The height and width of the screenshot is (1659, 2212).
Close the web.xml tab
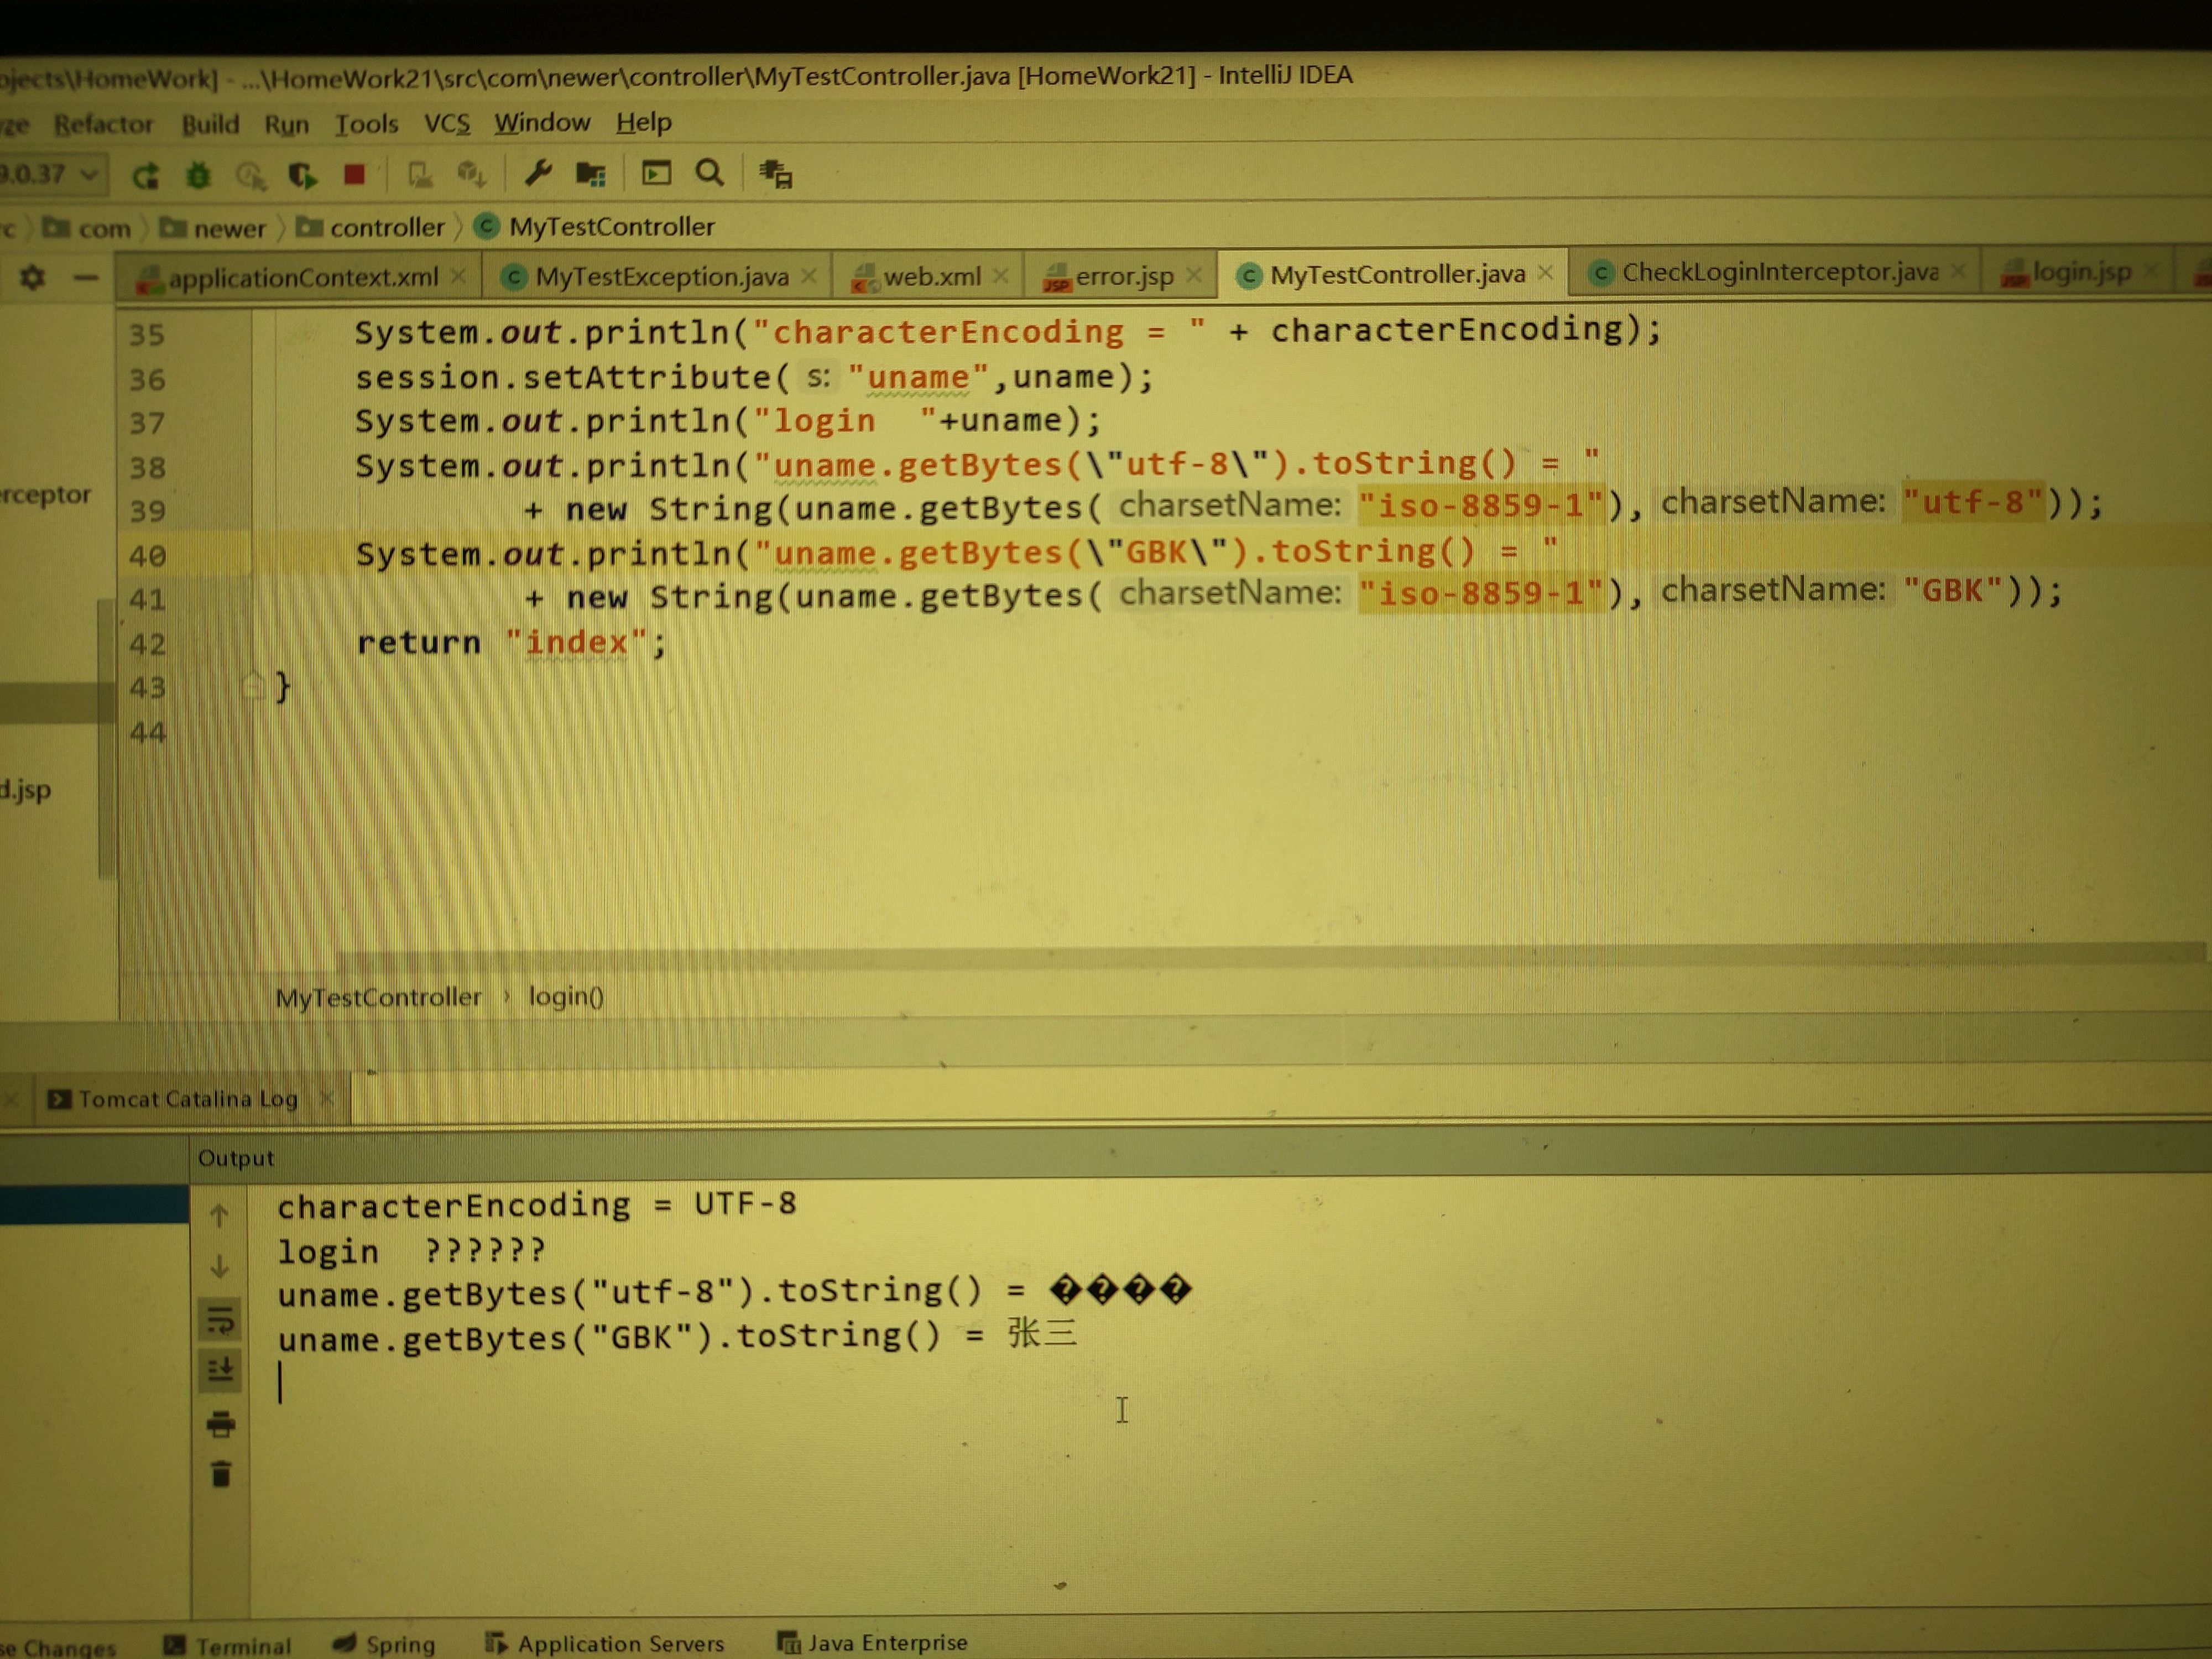[x=1000, y=275]
